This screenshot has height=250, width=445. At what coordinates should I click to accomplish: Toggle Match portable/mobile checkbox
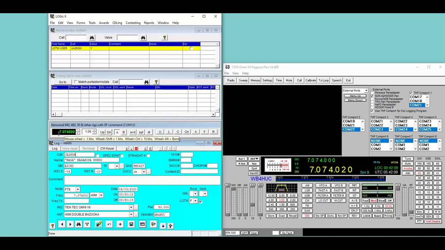tap(76, 82)
